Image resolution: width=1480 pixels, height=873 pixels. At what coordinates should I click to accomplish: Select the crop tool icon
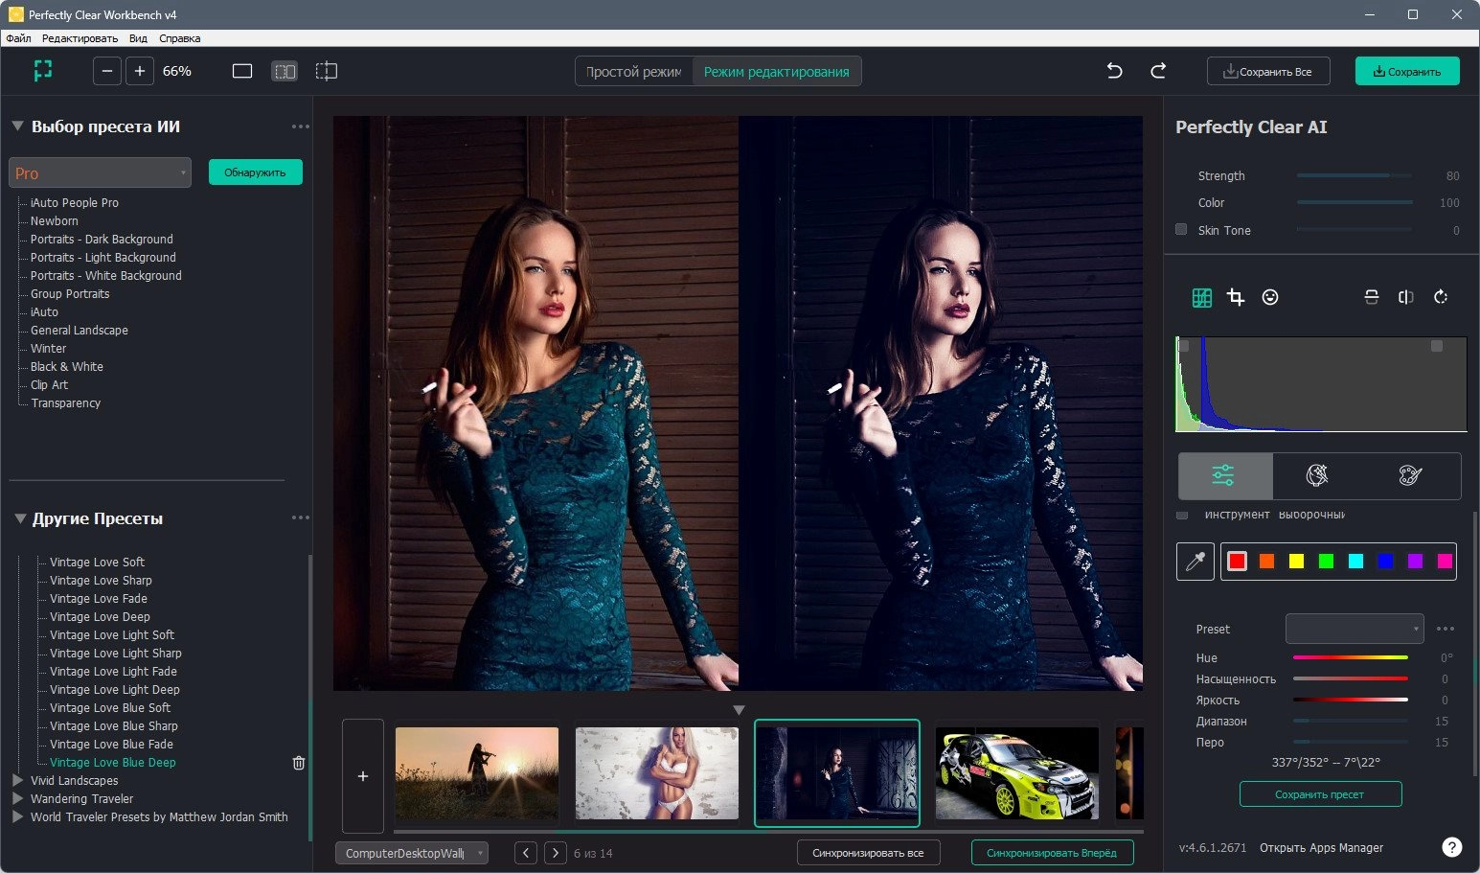(1236, 297)
